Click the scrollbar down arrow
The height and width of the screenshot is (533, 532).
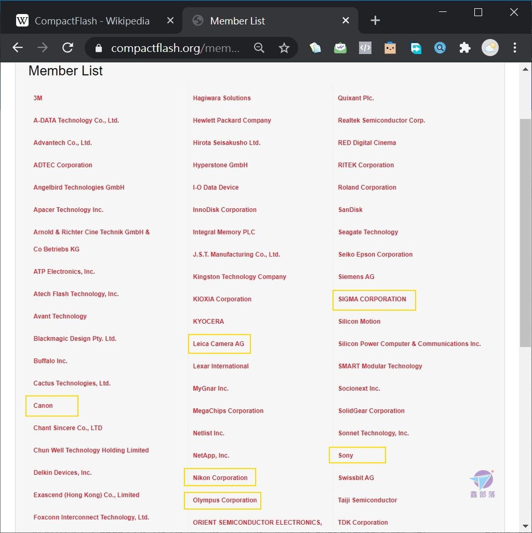pos(525,526)
